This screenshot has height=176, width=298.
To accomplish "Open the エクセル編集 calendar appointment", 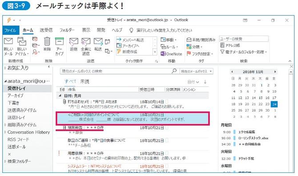I will pyautogui.click(x=246, y=132).
